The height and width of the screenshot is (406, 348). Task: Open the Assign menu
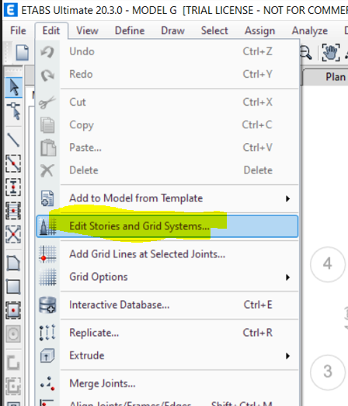(x=259, y=30)
